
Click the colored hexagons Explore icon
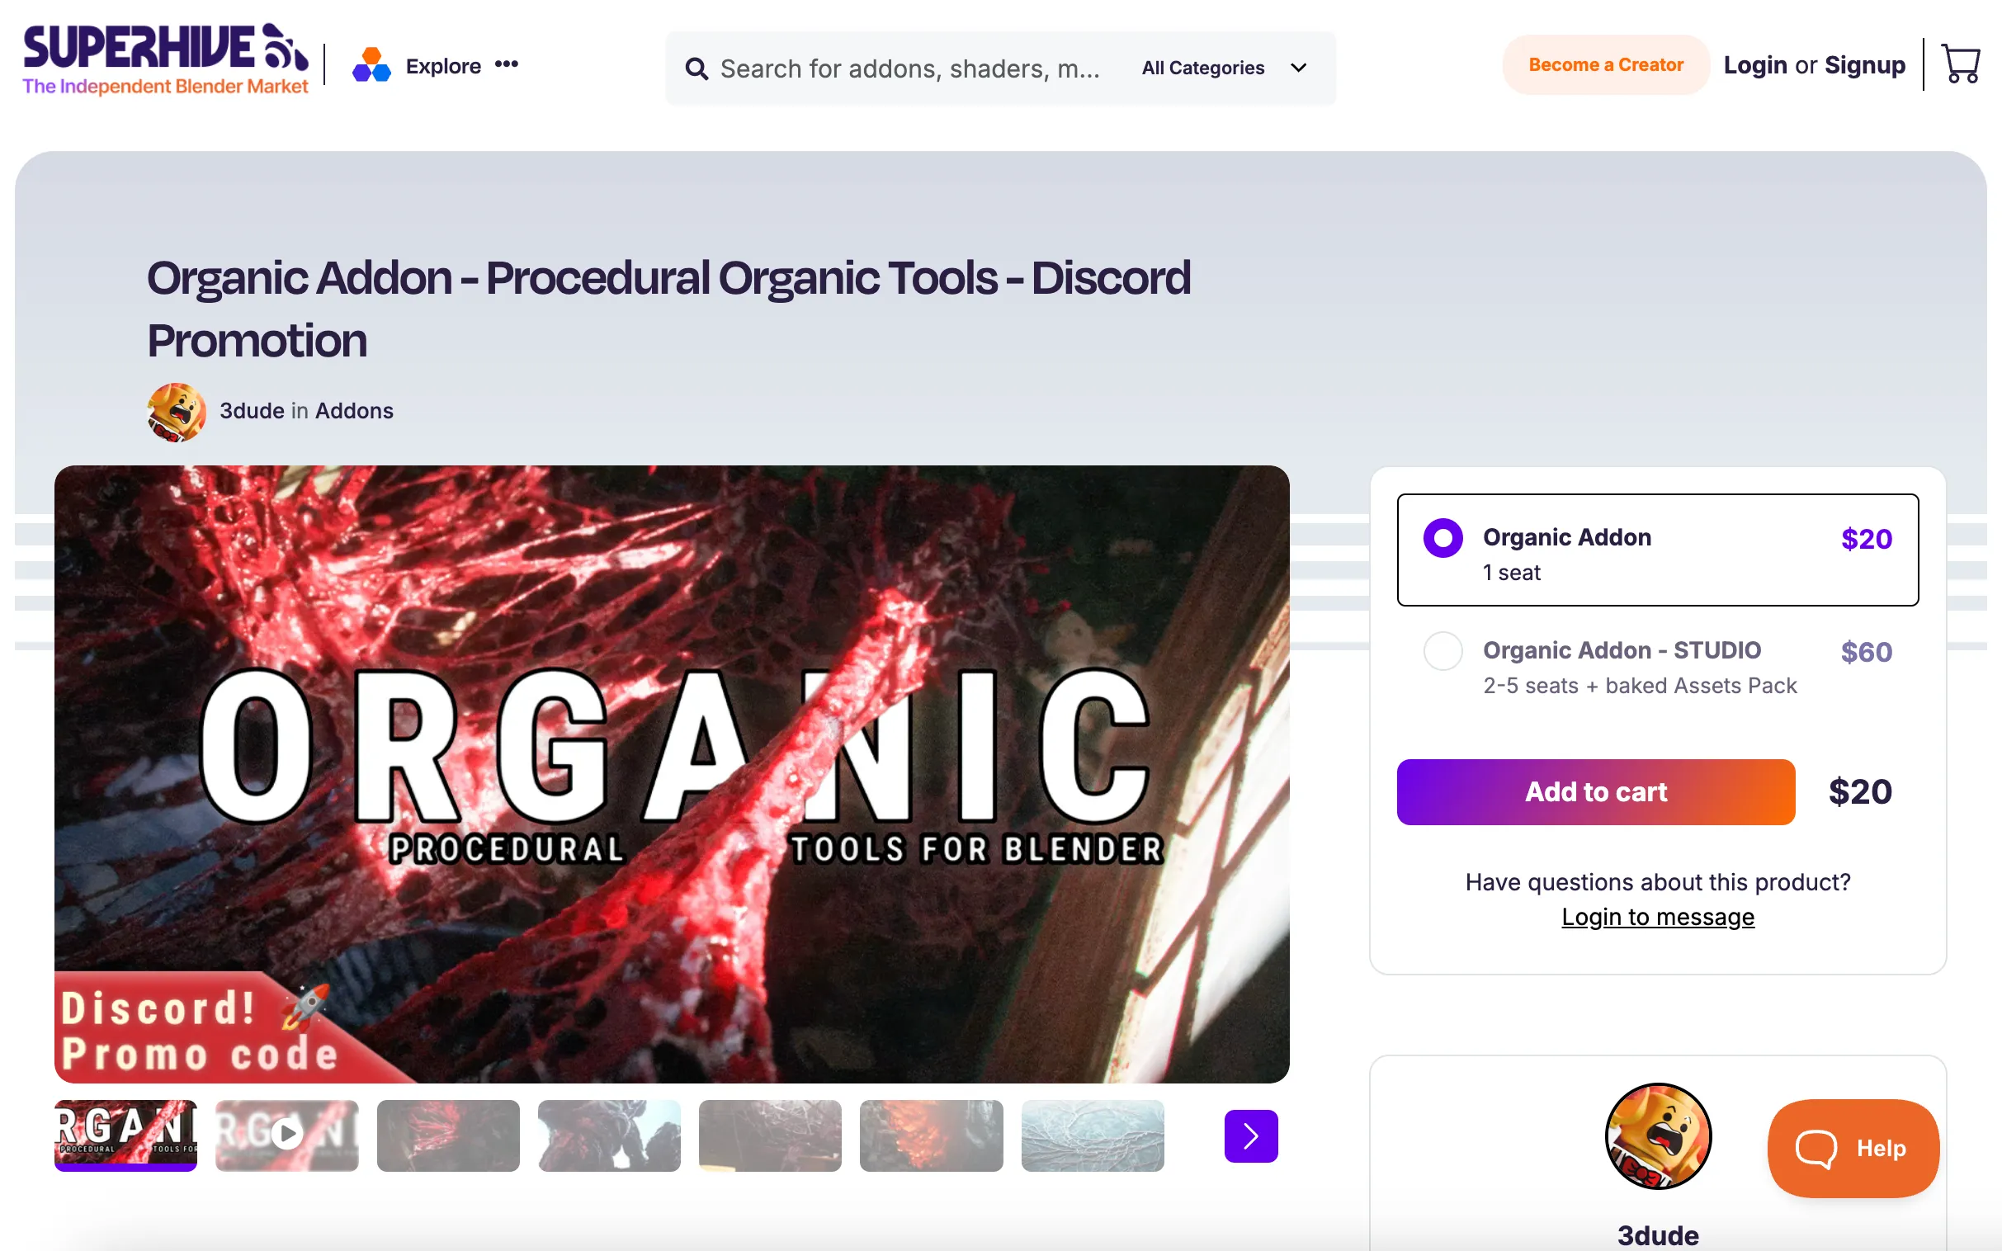click(x=371, y=65)
